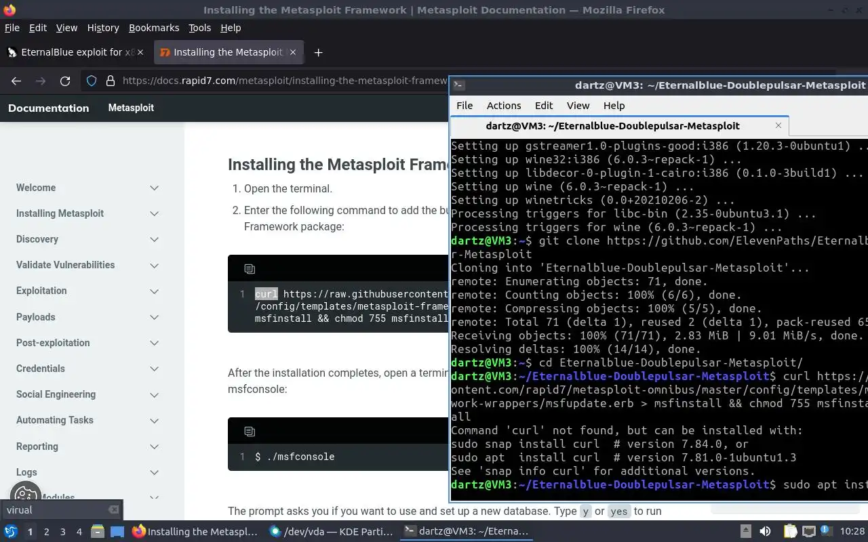Click the terminal window title icon
This screenshot has height=542, width=868.
459,85
